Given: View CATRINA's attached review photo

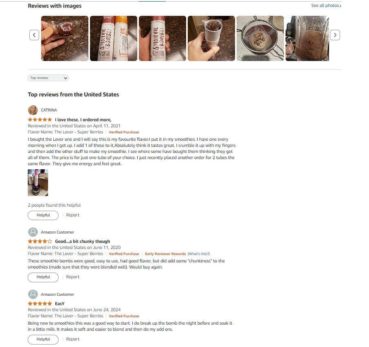Looking at the screenshot, I should 38,183.
